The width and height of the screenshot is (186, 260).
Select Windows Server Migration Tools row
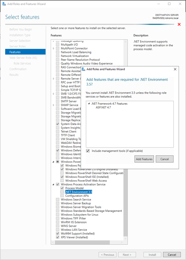coord(81,207)
